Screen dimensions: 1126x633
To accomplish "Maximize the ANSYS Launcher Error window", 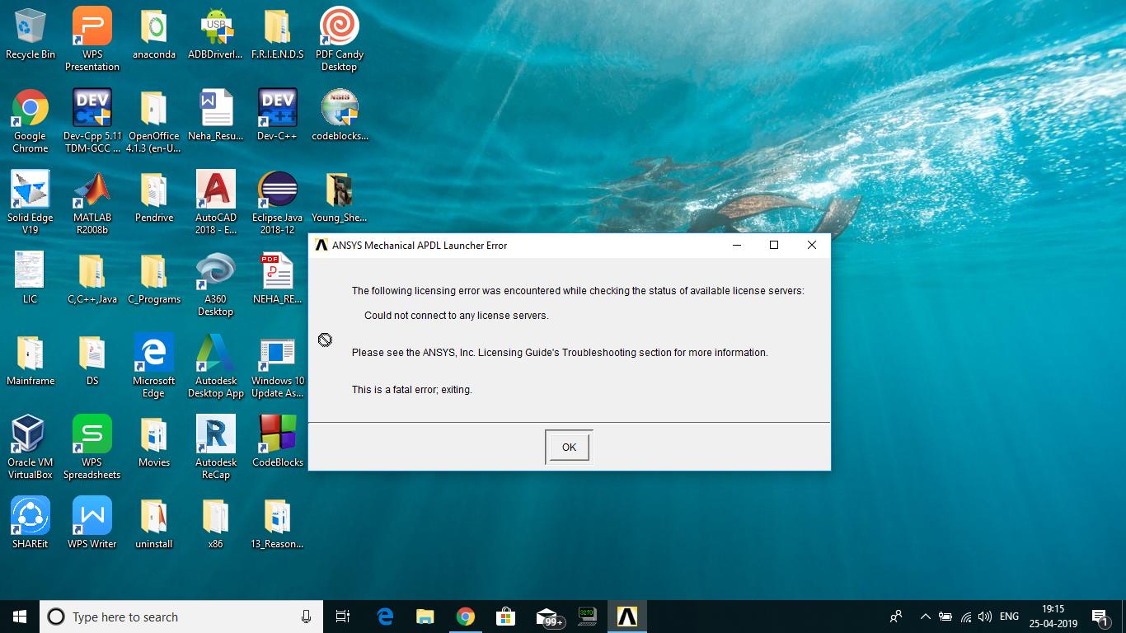I will tap(774, 245).
